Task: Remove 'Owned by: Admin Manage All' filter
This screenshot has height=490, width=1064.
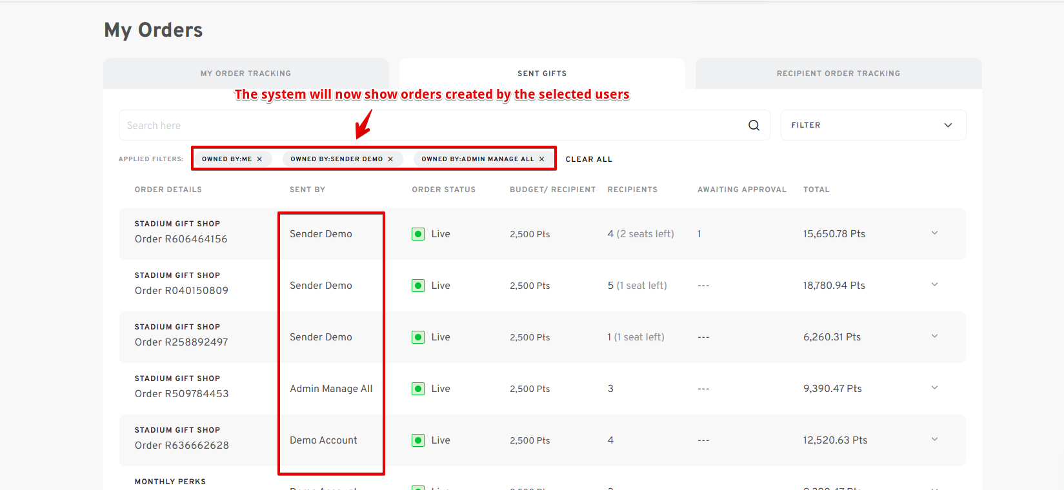Action: click(541, 159)
